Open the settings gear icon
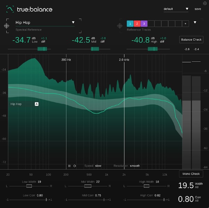Viewport: 209px width, 208px height. pyautogui.click(x=205, y=3)
